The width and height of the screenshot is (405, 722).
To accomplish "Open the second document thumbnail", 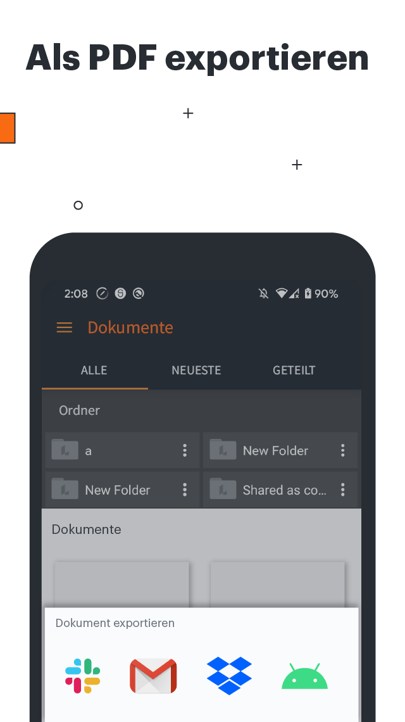I will pos(278,585).
